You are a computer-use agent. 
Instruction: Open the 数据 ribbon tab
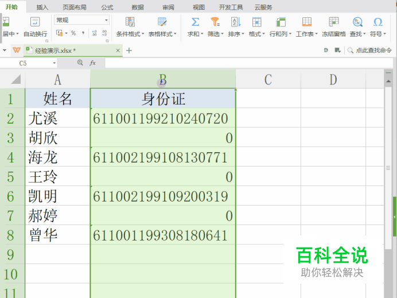coord(138,7)
